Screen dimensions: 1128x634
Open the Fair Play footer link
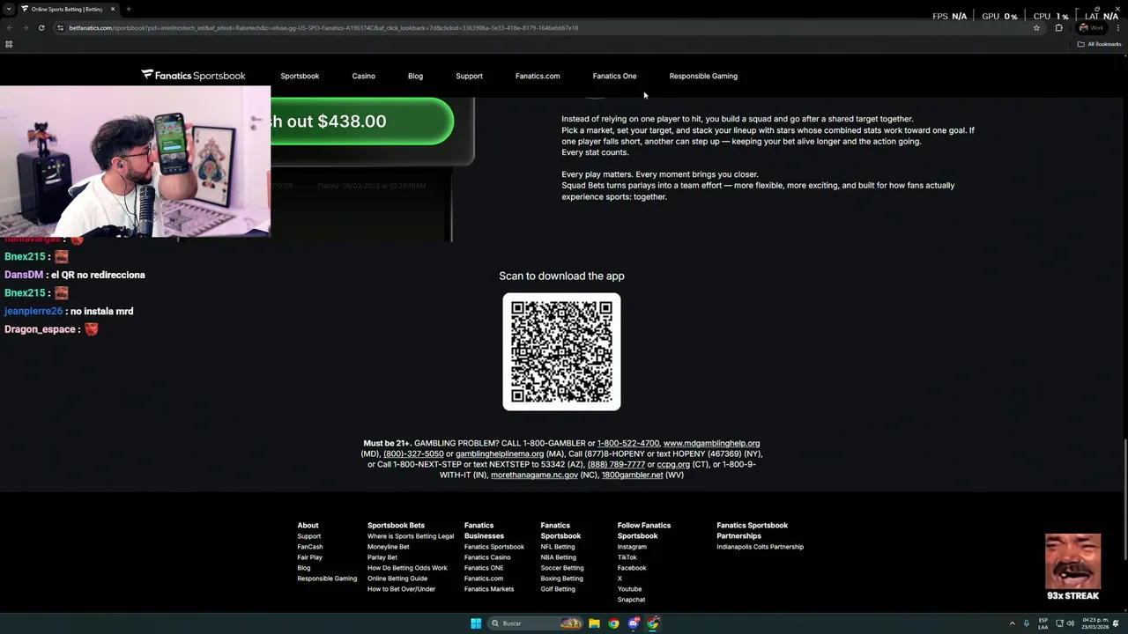tap(309, 557)
